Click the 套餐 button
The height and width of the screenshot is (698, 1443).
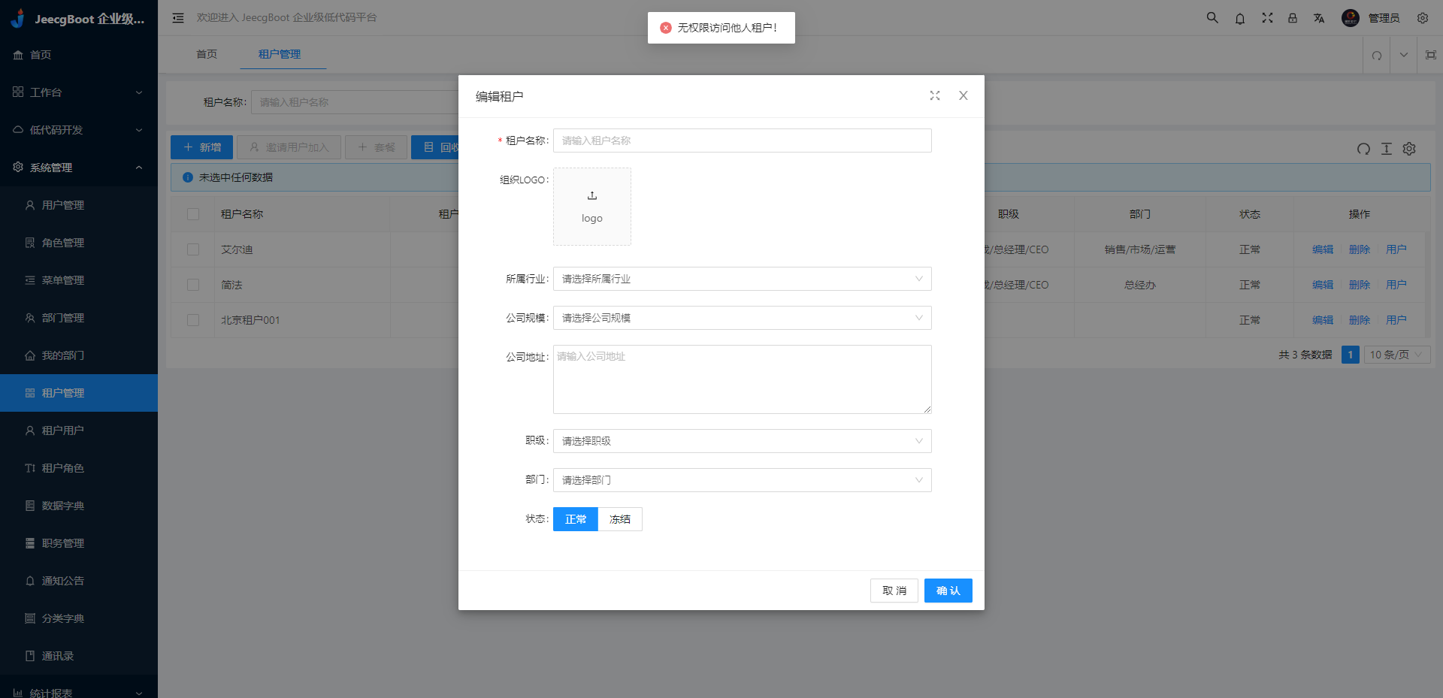tap(377, 147)
